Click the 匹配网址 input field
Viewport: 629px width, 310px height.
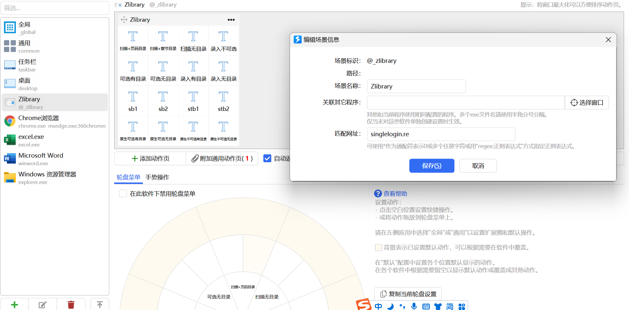point(441,134)
